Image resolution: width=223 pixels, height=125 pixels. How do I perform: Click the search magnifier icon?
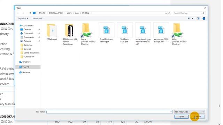203,13
